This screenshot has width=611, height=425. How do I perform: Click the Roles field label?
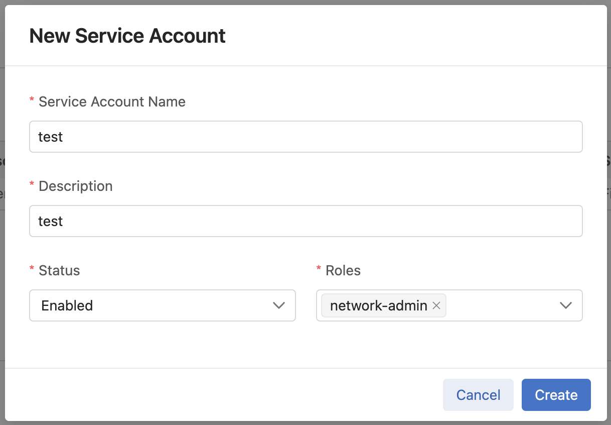click(x=343, y=271)
